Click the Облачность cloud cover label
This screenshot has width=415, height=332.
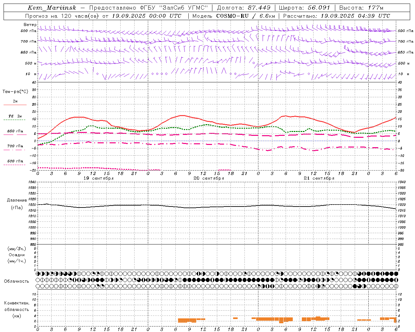click(x=16, y=281)
